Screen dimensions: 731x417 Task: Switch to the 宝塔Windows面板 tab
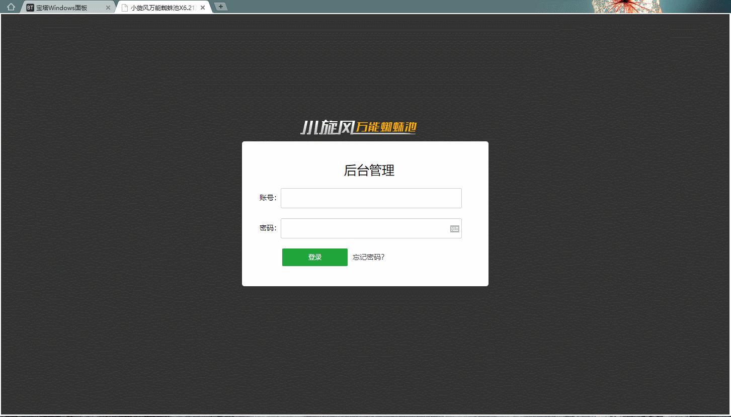point(65,7)
